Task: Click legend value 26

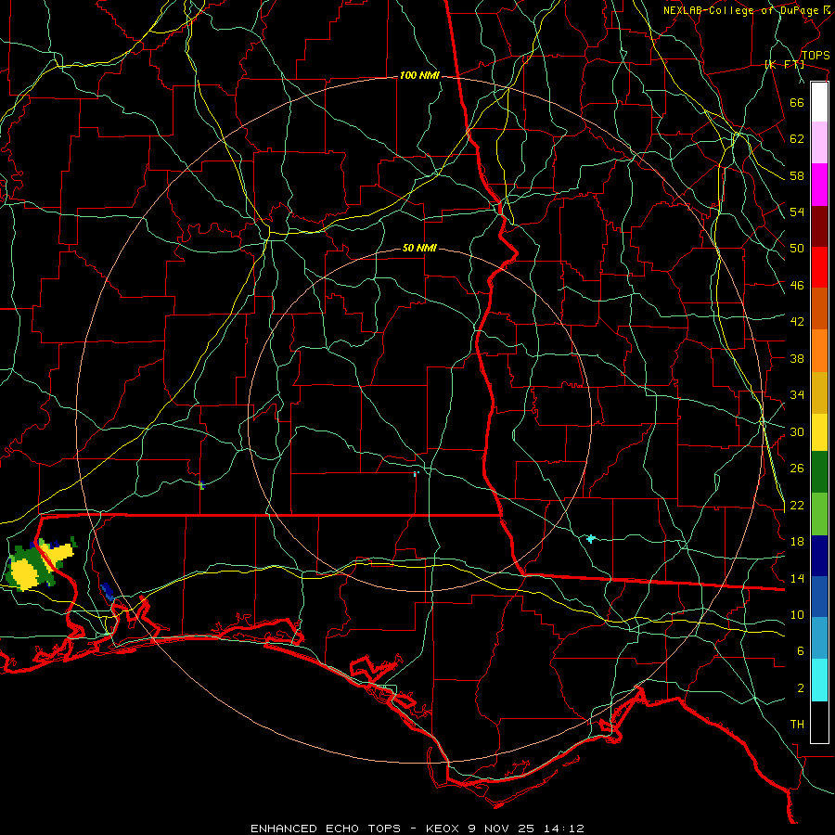Action: 797,469
